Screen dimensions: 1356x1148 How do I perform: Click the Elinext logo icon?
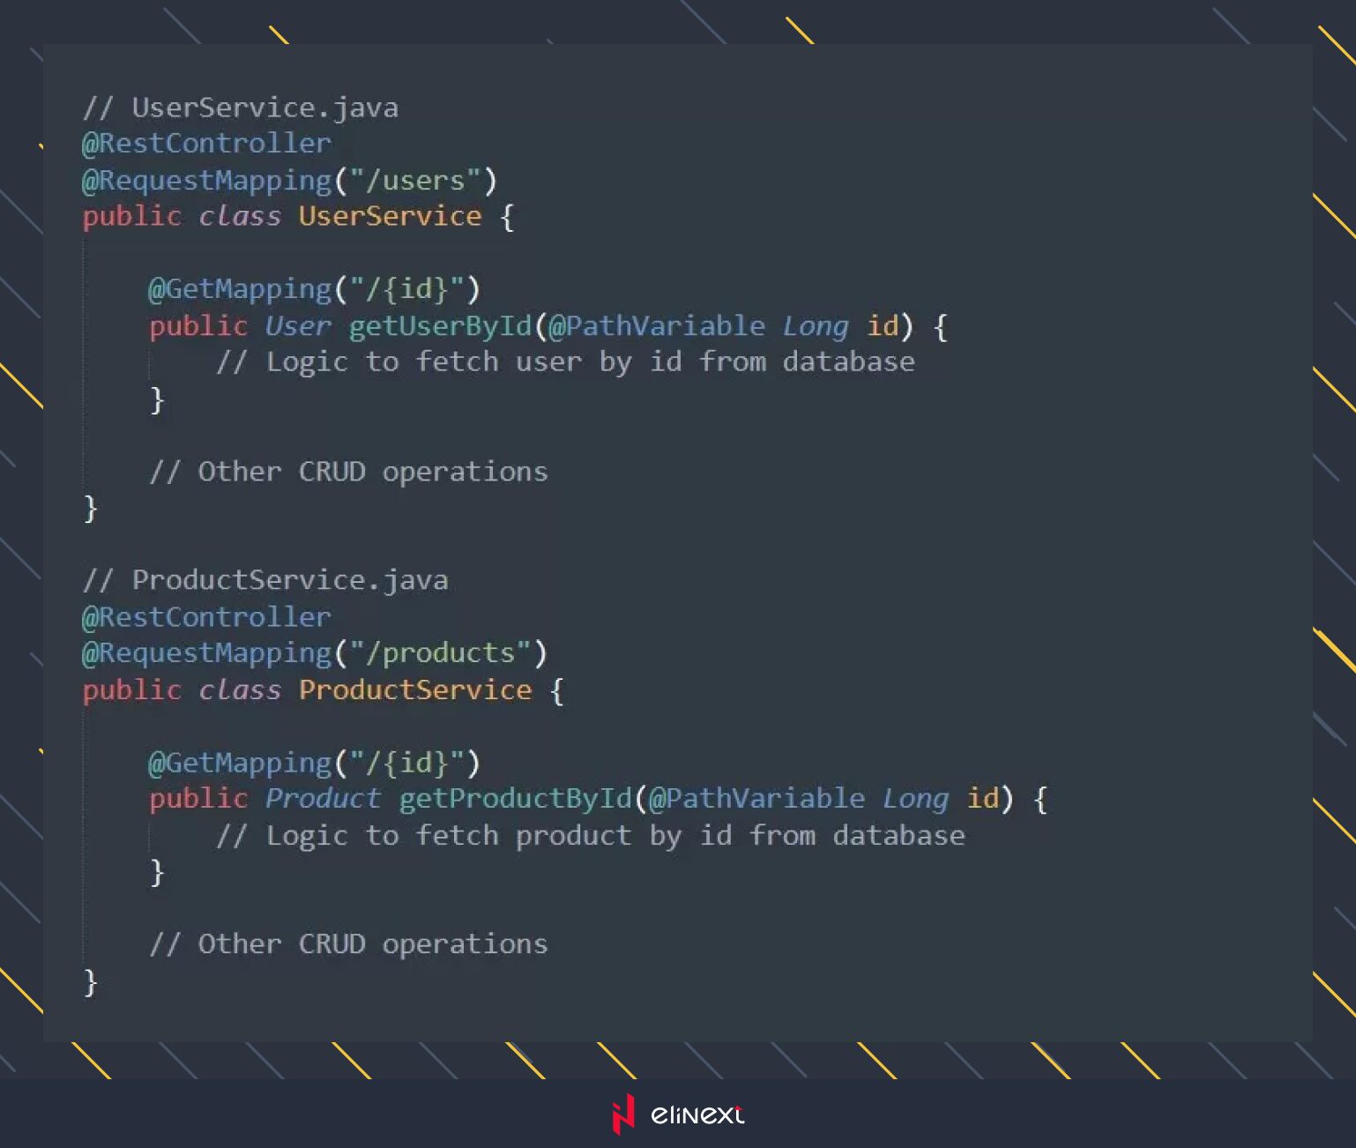coord(623,1114)
